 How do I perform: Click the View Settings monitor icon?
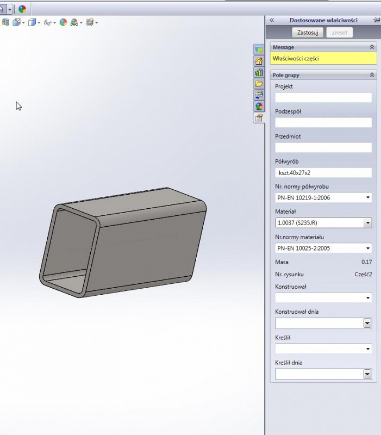[x=90, y=22]
